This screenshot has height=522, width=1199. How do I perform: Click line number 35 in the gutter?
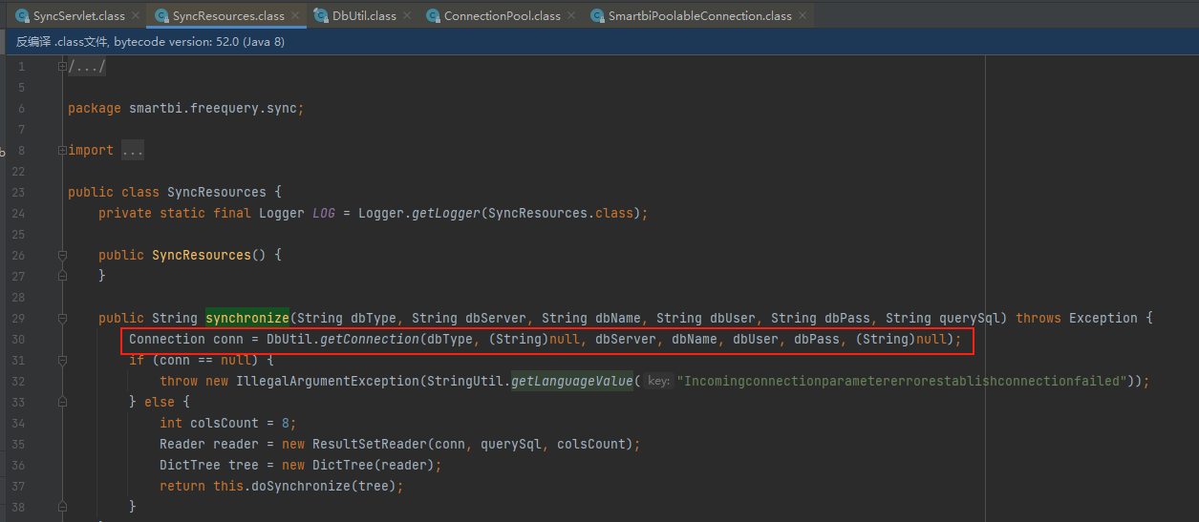click(x=19, y=444)
